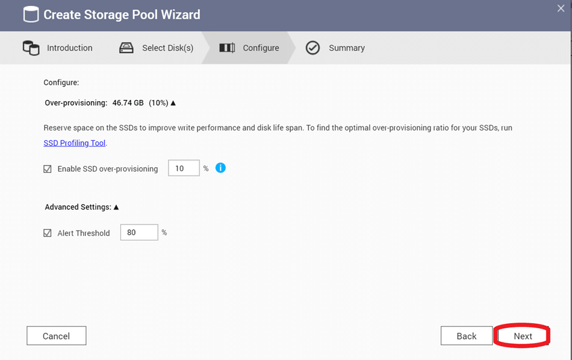Collapse the Advanced Settings section

click(x=116, y=207)
